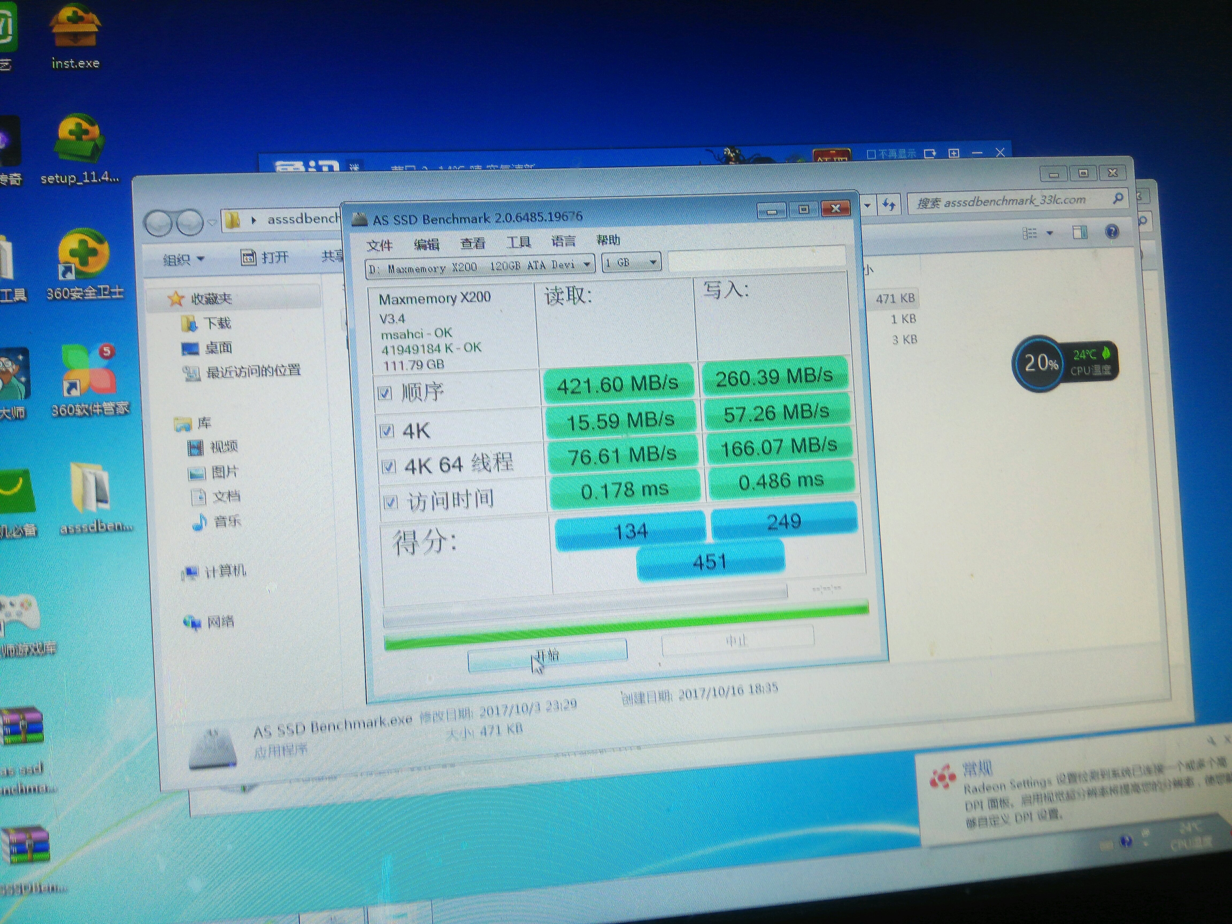Open the 文件 menu in AS SSD Benchmark
This screenshot has height=924, width=1232.
tap(380, 245)
